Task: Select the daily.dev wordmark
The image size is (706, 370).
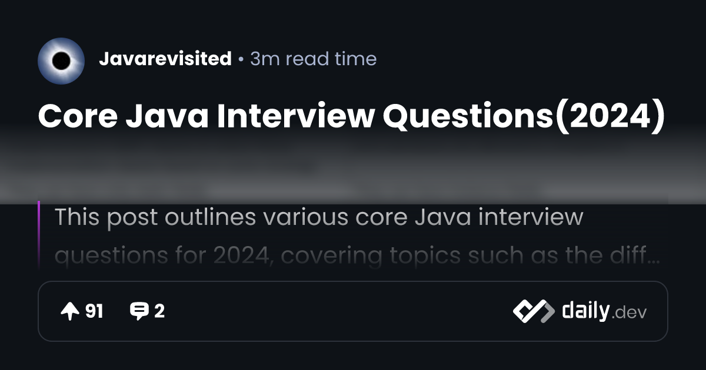Action: pyautogui.click(x=604, y=311)
